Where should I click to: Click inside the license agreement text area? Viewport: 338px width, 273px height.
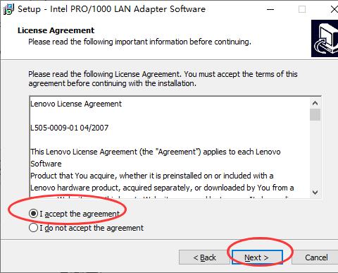pyautogui.click(x=170, y=147)
